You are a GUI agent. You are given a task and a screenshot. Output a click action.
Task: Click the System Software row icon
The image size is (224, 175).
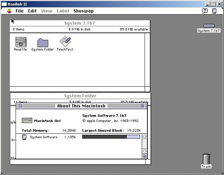pos(24,137)
